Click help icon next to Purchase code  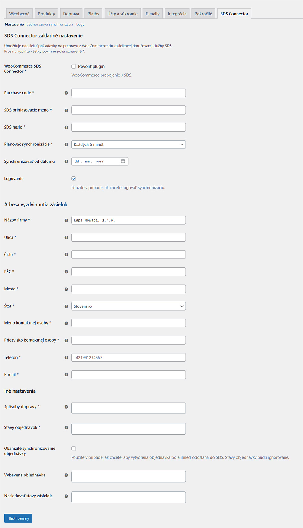coord(66,93)
